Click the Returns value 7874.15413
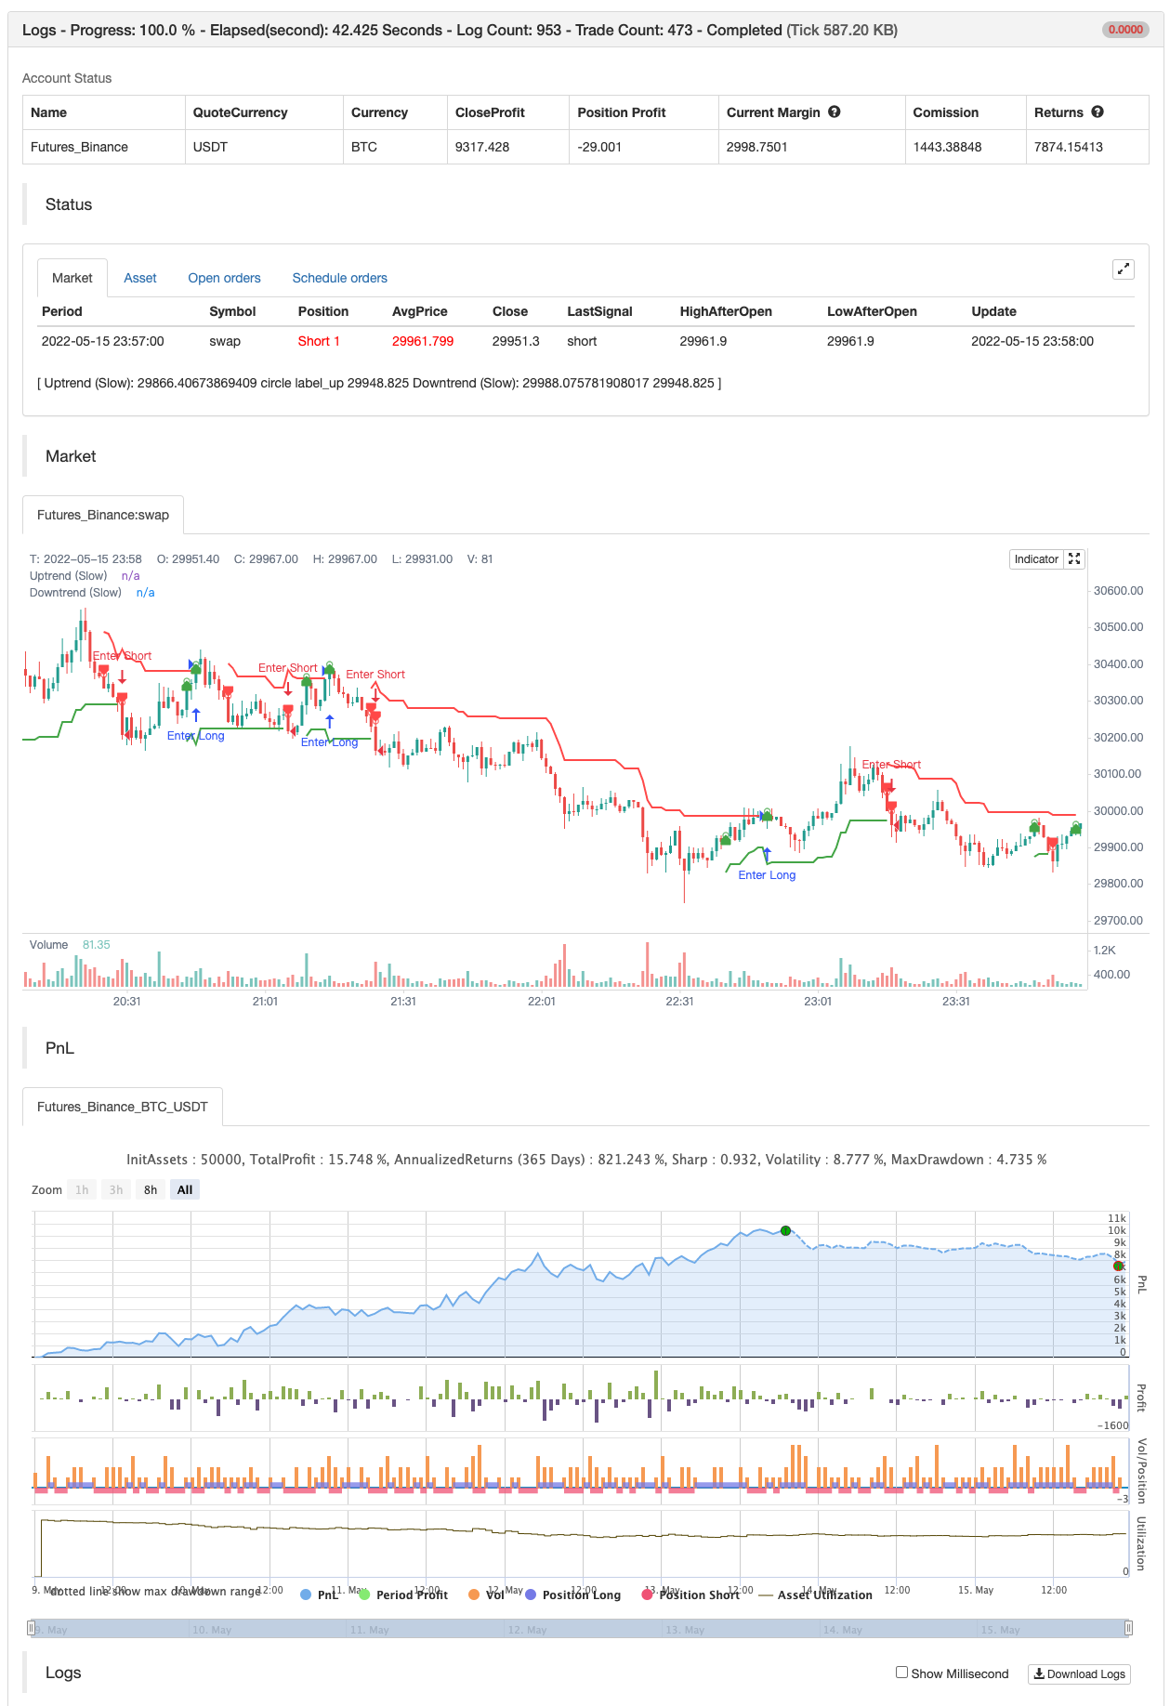1170x1706 pixels. point(1069,147)
